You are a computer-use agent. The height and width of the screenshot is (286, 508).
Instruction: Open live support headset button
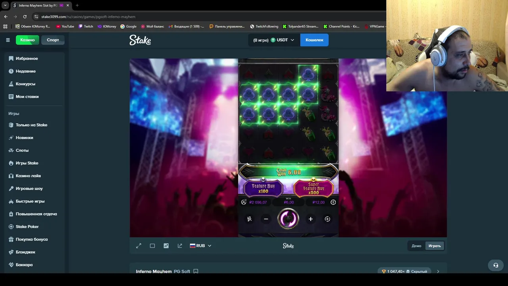click(496, 265)
